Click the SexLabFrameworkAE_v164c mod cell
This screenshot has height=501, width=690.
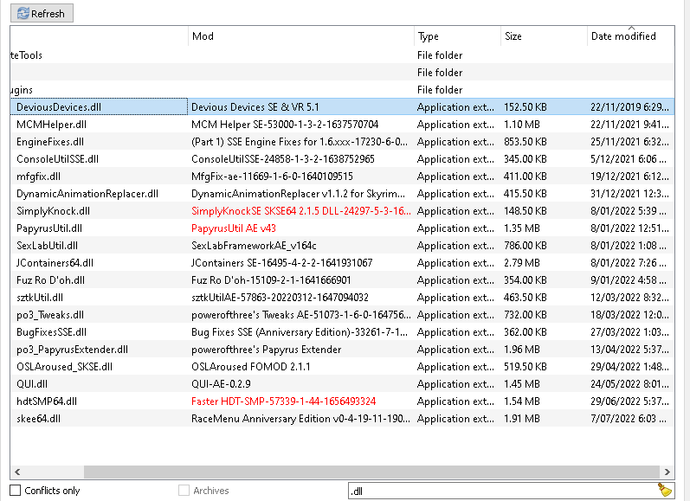(x=254, y=246)
